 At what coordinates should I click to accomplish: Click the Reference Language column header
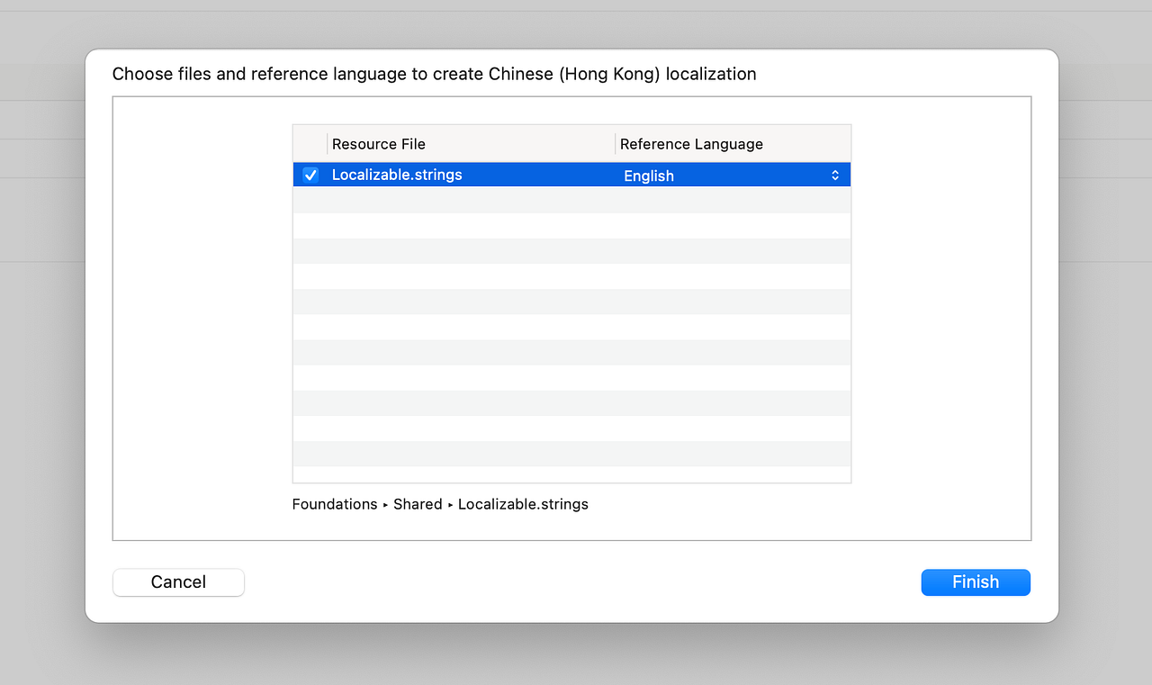click(691, 144)
